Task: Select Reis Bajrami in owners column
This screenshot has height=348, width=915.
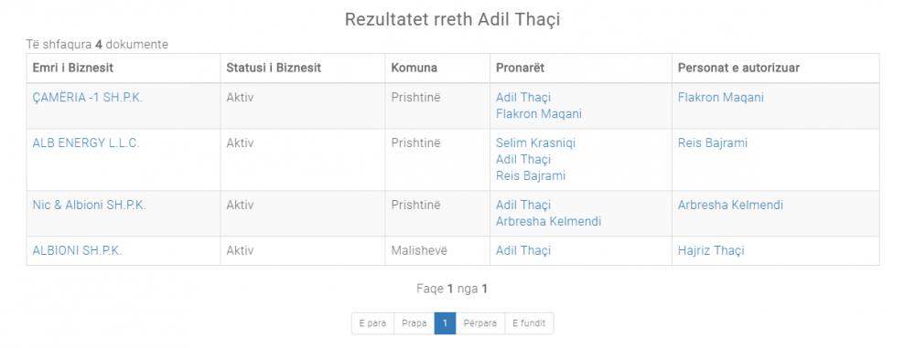Action: coord(531,176)
